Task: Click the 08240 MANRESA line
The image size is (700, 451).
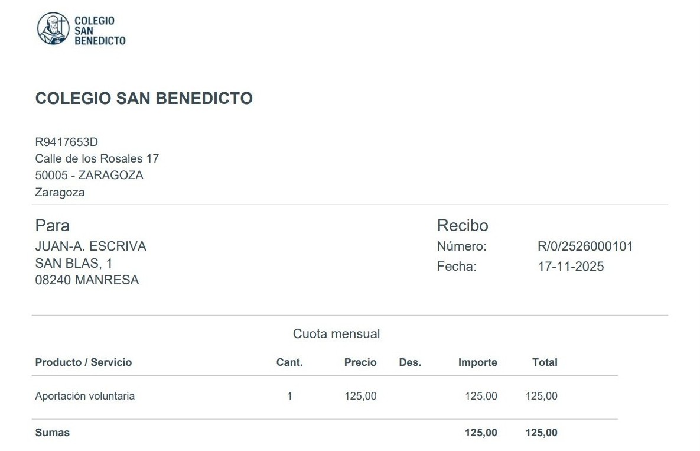Action: click(87, 280)
